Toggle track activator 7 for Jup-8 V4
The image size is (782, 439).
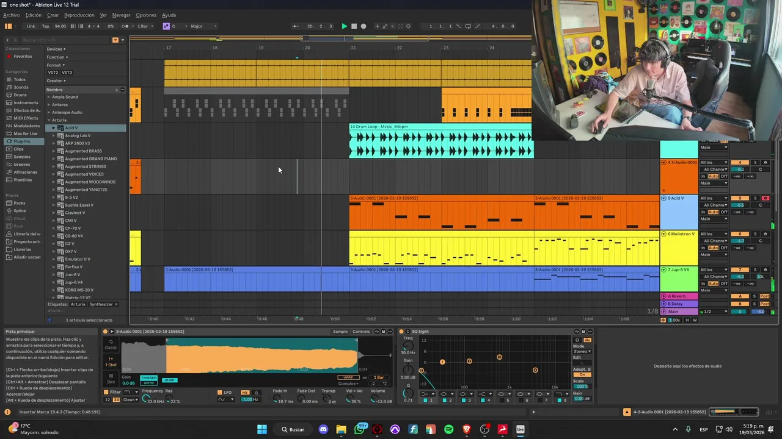point(740,269)
